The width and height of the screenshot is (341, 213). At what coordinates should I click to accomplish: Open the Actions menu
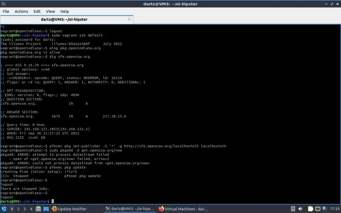(x=21, y=11)
